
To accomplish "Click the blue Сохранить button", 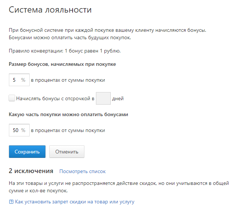I will pos(27,152).
